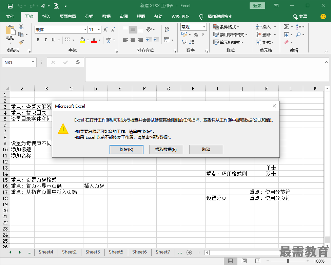
Task: Open the font name dropdown showing 宋体
Action: [85, 30]
